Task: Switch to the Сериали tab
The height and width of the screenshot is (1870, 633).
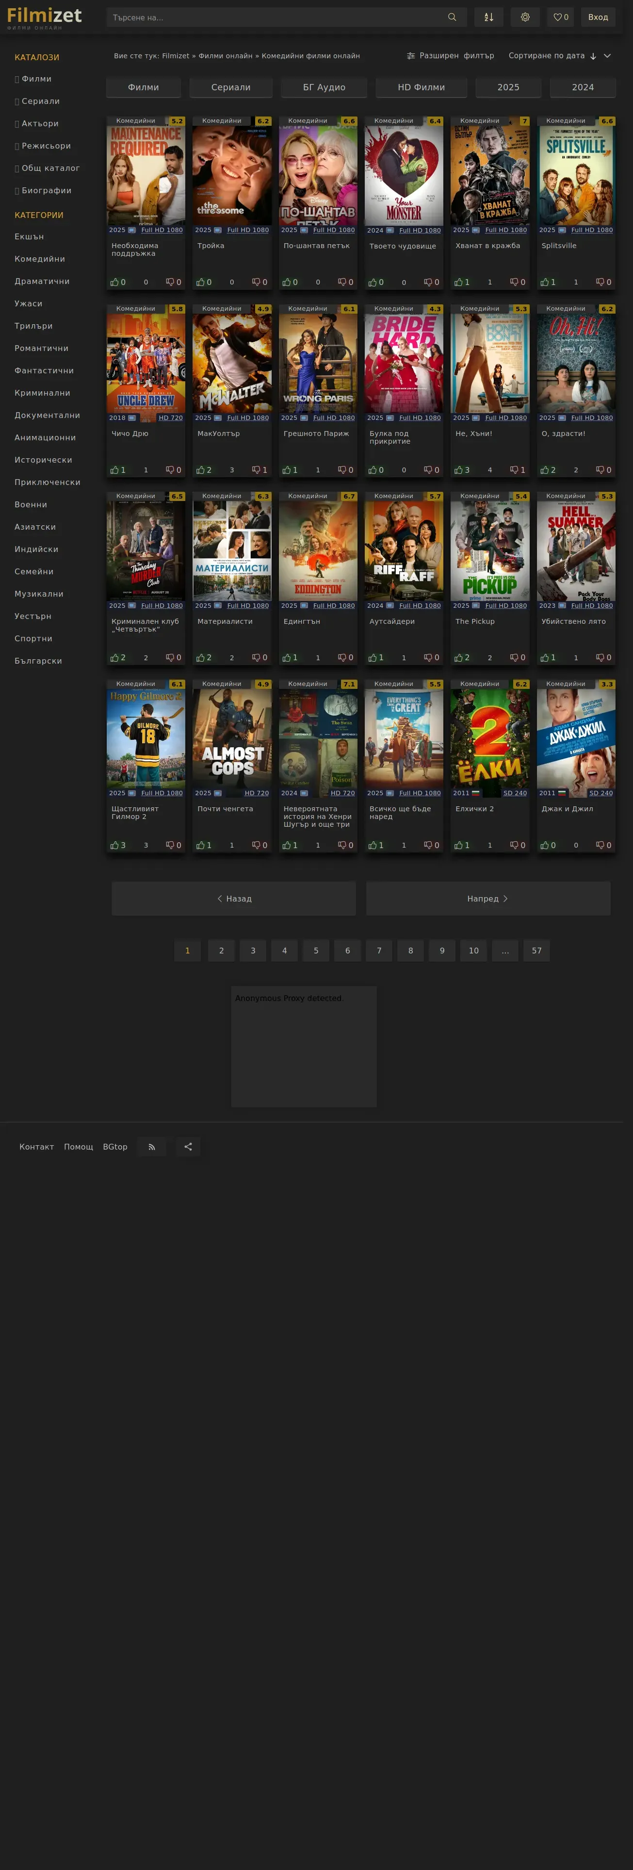Action: [230, 87]
